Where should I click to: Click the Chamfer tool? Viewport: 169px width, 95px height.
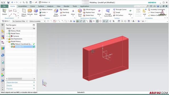coord(64,9)
